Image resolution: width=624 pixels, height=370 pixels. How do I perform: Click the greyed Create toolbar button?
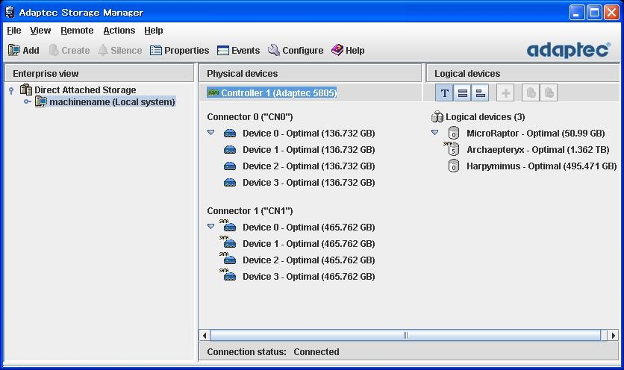pos(69,51)
